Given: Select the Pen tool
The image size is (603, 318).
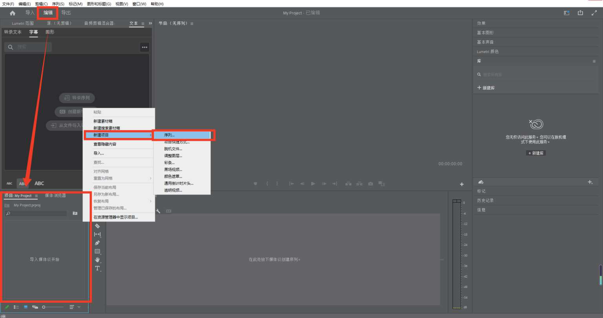Looking at the screenshot, I should 97,243.
